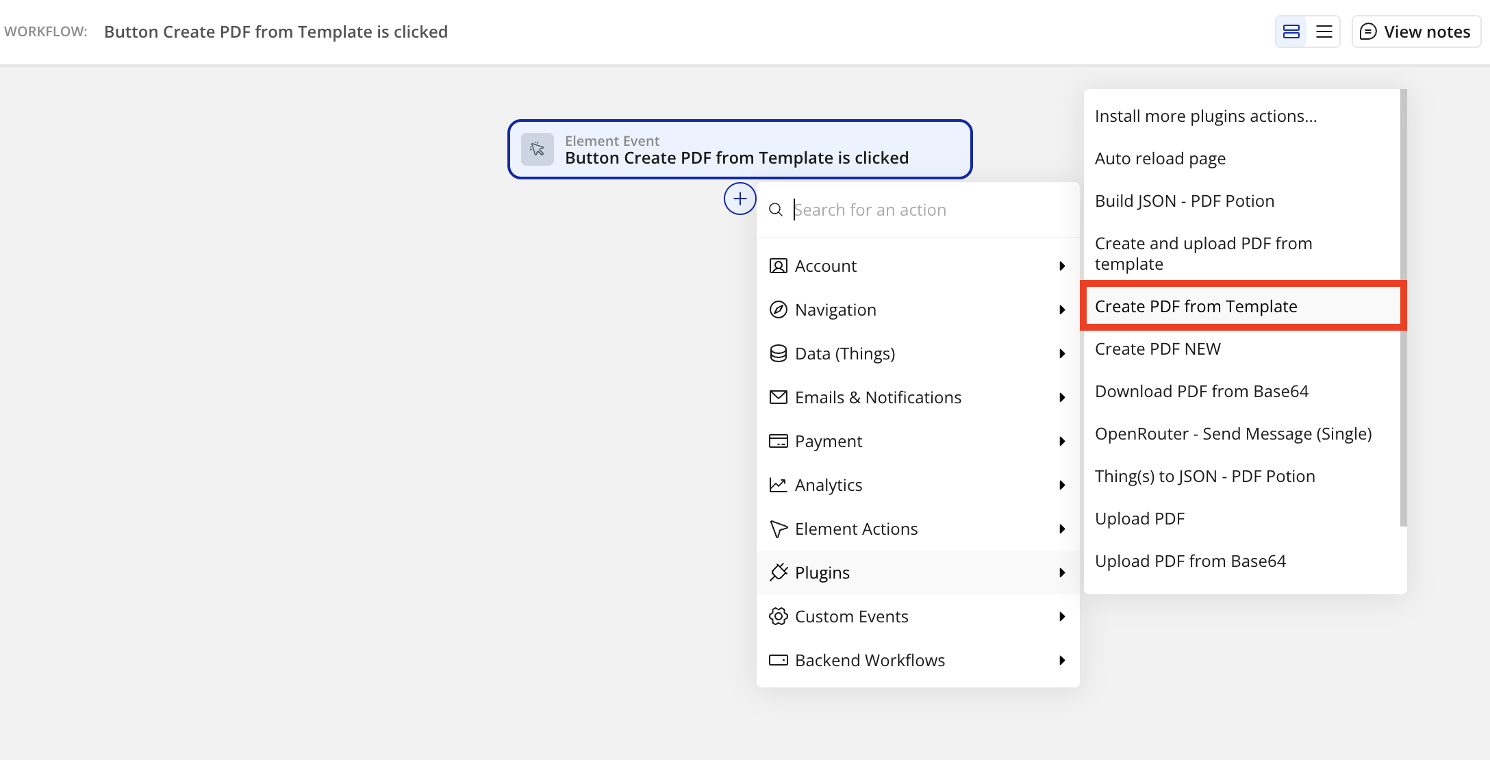Click the Data (Things) database icon
The width and height of the screenshot is (1490, 760).
click(x=778, y=353)
